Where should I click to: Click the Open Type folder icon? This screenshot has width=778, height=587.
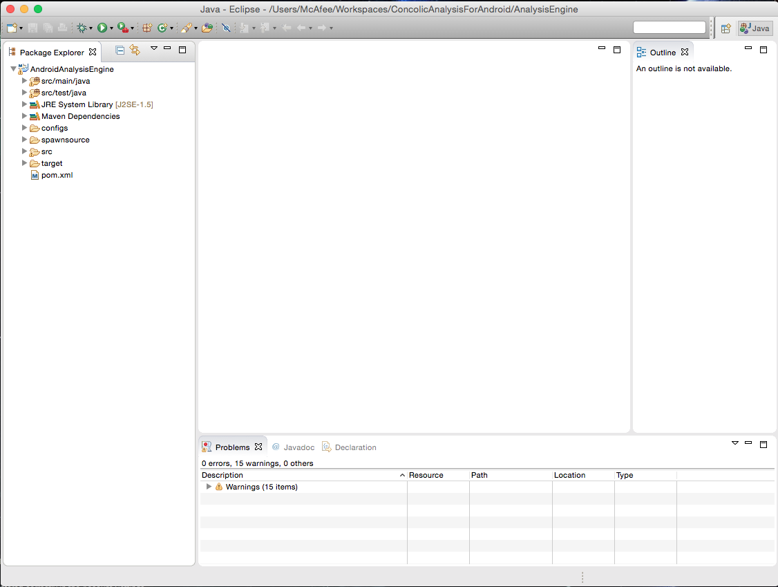[207, 28]
